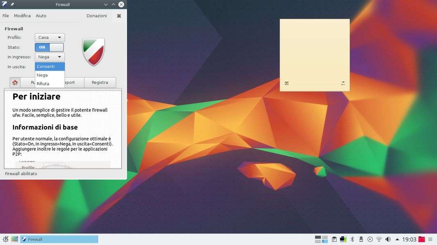Image resolution: width=437 pixels, height=245 pixels.
Task: Click the Donazioni link
Action: (x=97, y=16)
